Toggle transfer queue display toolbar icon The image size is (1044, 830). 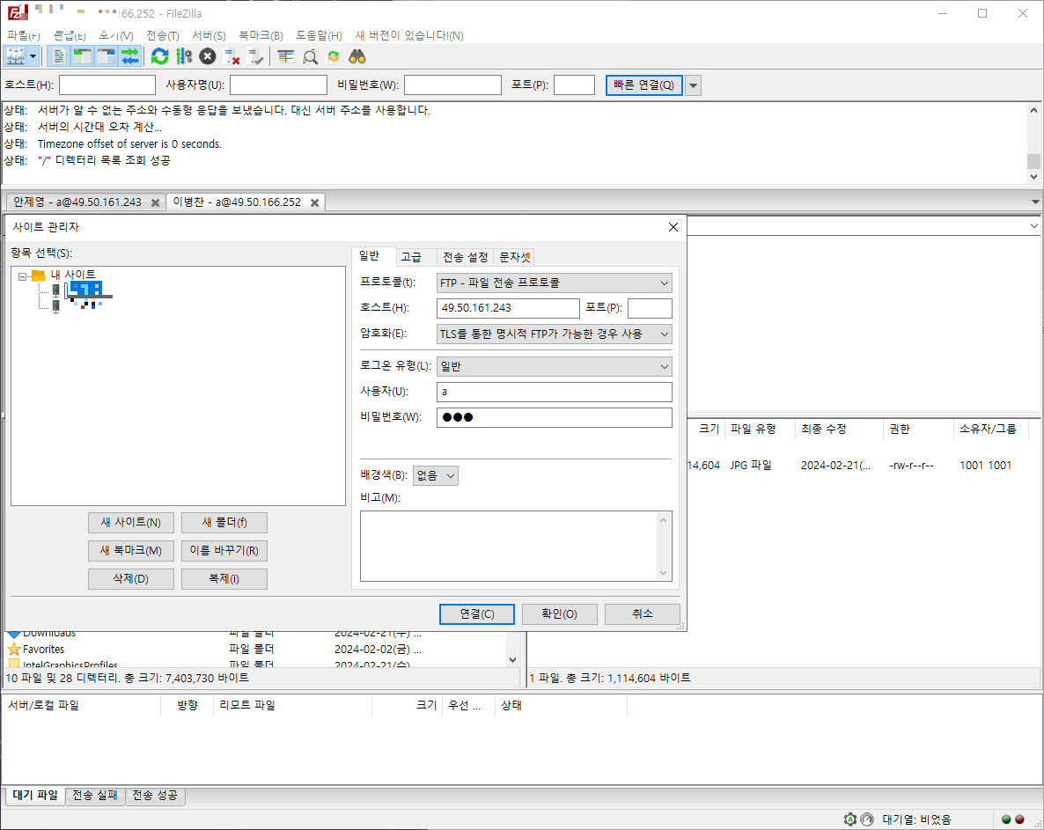[130, 56]
